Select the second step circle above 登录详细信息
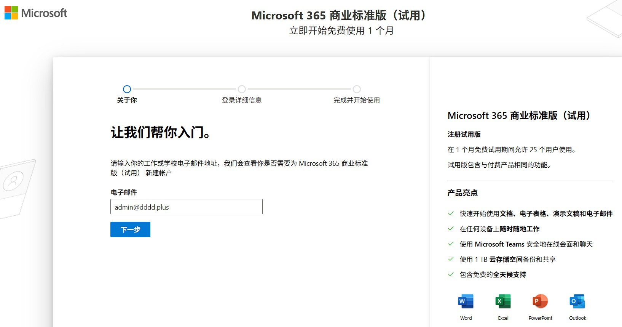622x327 pixels. pos(242,89)
